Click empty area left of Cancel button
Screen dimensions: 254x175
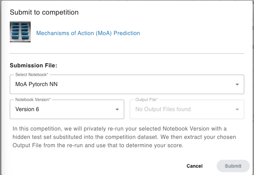coord(97,166)
